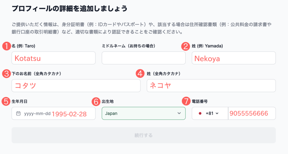Image resolution: width=288 pixels, height=154 pixels.
Task: Click the Japan flag icon beside +81
Action: [200, 113]
